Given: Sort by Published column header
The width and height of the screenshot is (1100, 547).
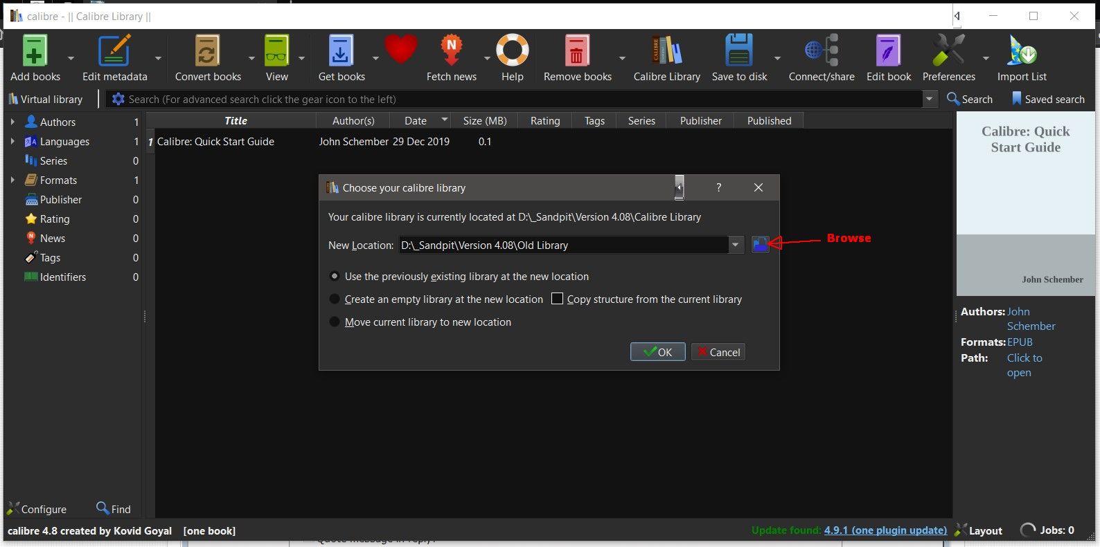Looking at the screenshot, I should (769, 120).
